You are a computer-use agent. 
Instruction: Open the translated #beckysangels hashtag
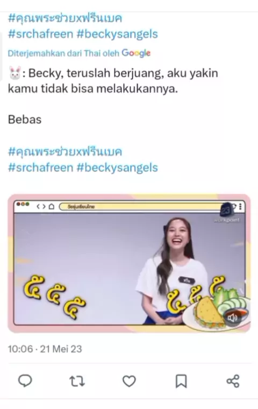(x=117, y=167)
